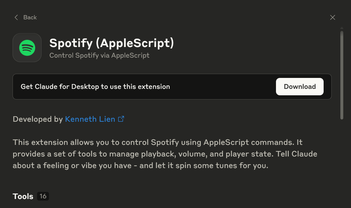Click the Tools section heading
This screenshot has width=351, height=208.
[x=23, y=196]
